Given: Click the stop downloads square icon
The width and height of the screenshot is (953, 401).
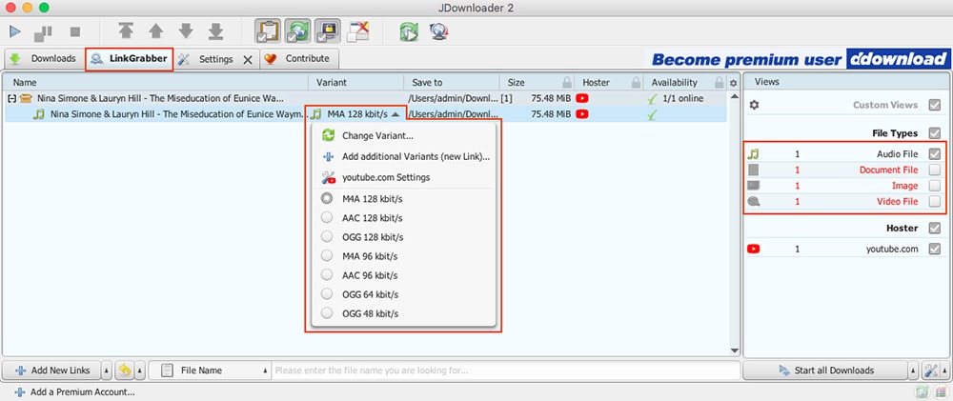Looking at the screenshot, I should [x=74, y=31].
